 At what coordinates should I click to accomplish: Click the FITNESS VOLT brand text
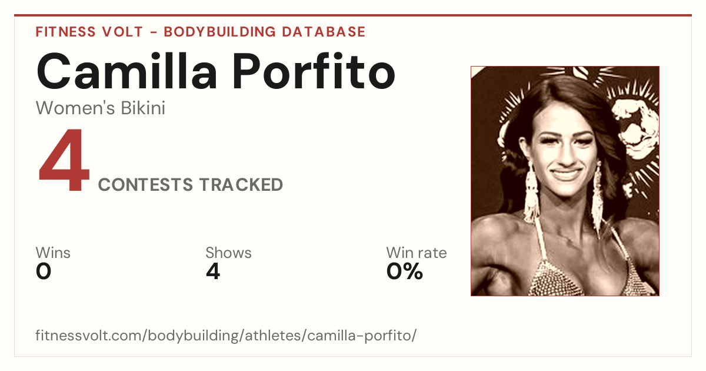(91, 32)
